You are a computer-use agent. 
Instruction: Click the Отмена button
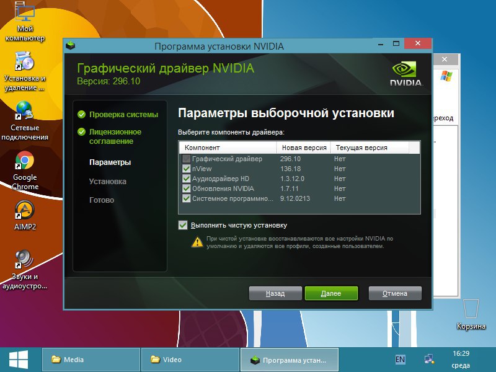point(395,293)
